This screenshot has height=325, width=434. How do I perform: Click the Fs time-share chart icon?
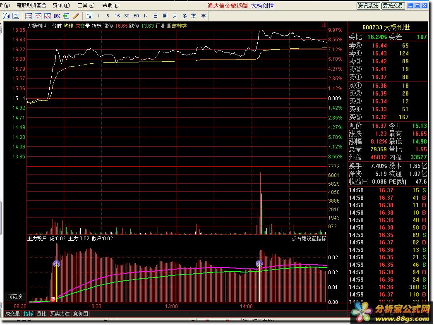tap(89, 16)
